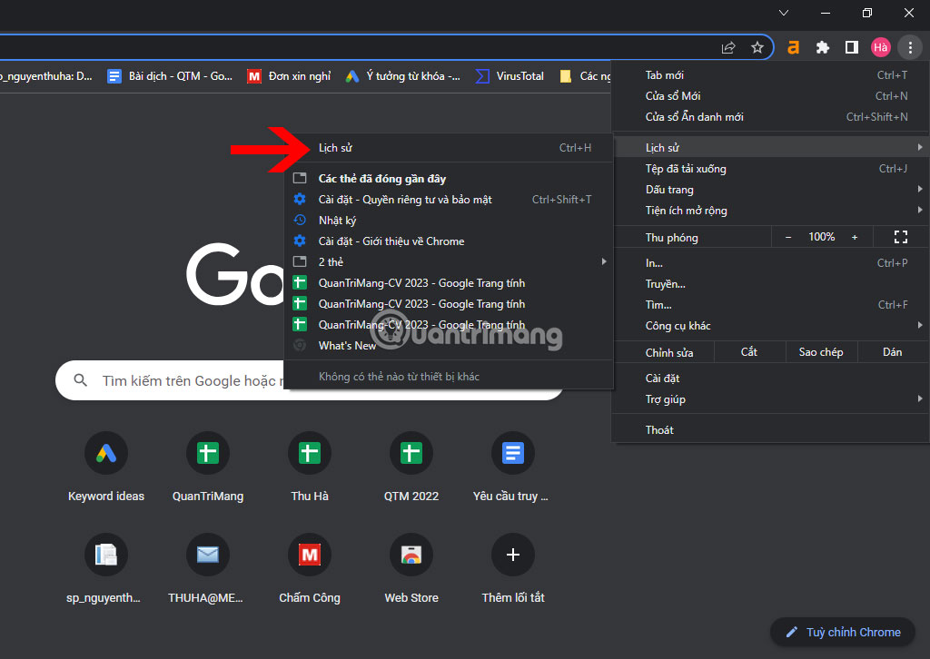Reopen What's New tab
The width and height of the screenshot is (930, 659).
click(449, 346)
